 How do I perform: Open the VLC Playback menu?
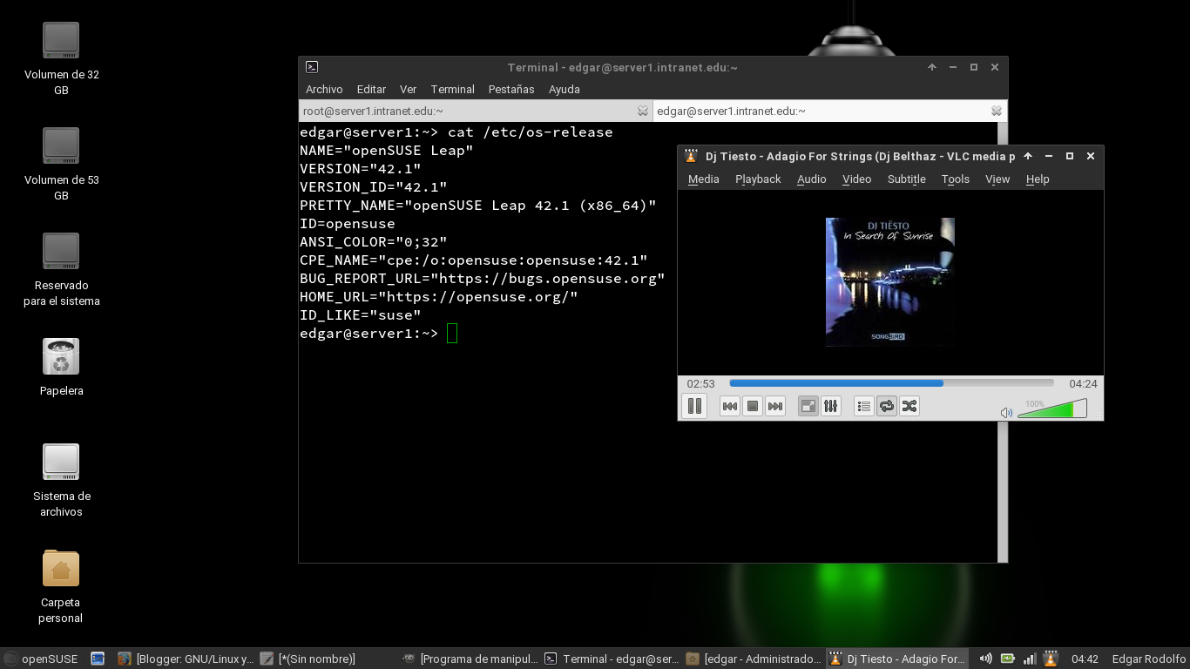coord(758,179)
